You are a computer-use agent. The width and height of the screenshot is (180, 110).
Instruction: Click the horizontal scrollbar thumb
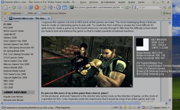[x=72, y=103]
